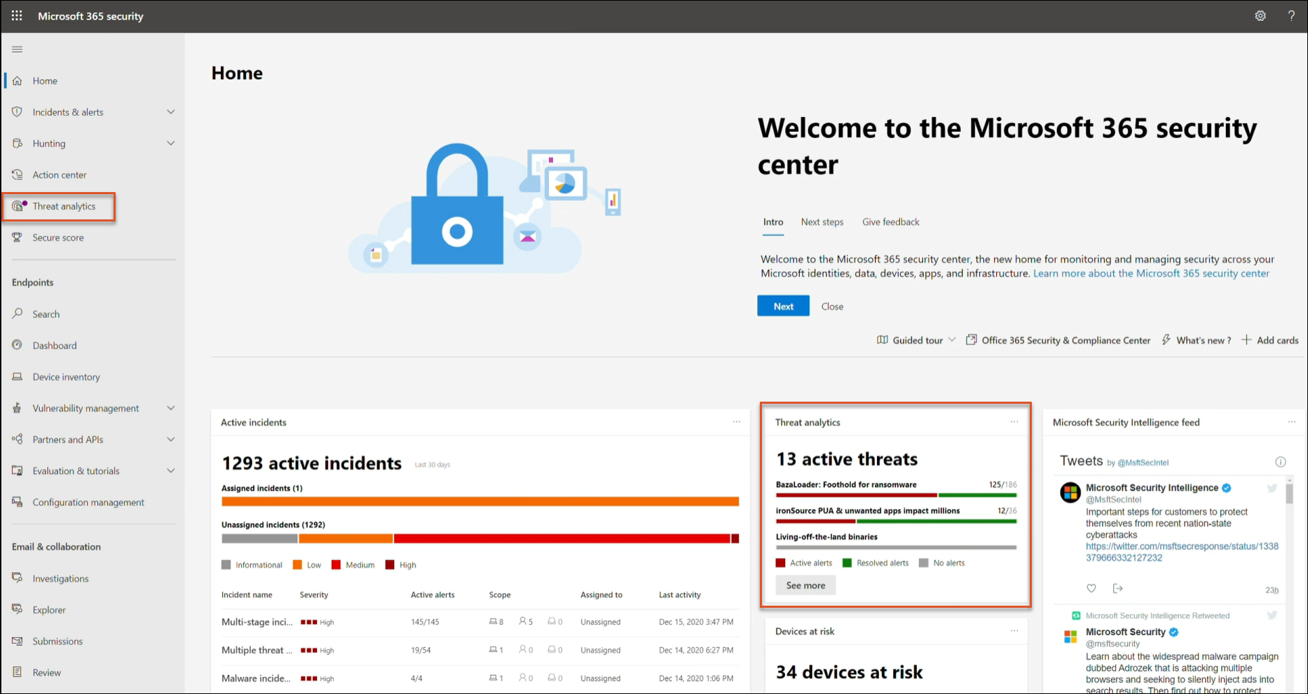Open the app launcher waffle icon
The width and height of the screenshot is (1308, 694).
[x=17, y=15]
